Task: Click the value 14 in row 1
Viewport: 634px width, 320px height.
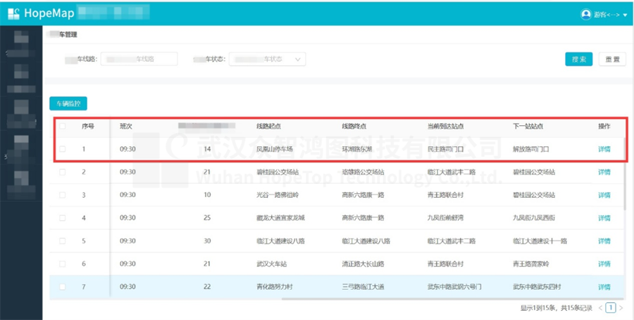Action: point(207,149)
